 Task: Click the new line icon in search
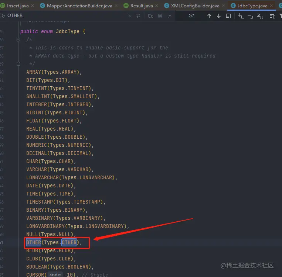point(138,16)
